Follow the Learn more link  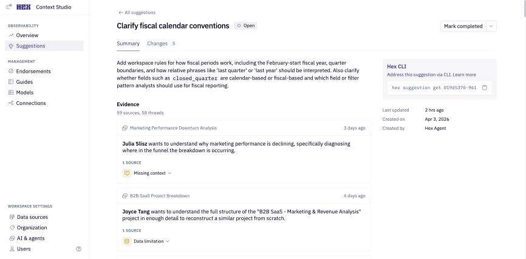point(464,75)
